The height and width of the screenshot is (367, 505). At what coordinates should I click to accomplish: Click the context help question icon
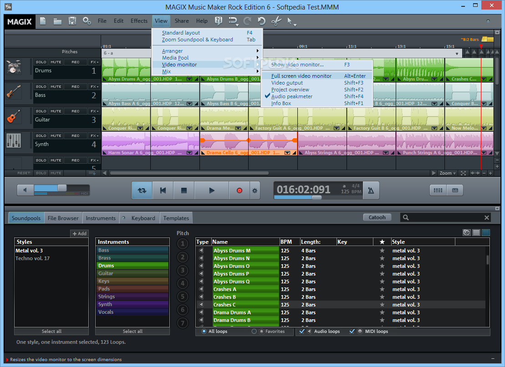[x=219, y=21]
